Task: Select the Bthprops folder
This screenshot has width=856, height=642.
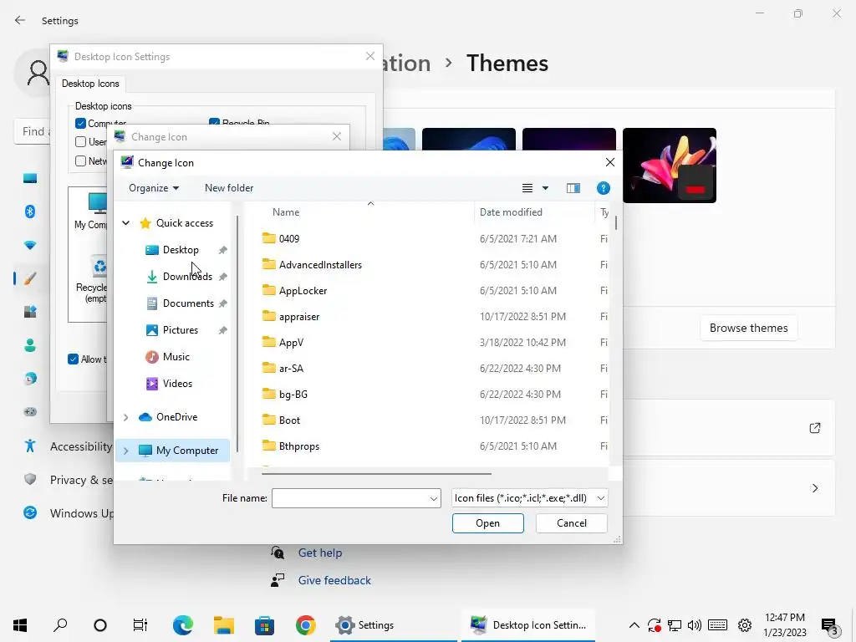Action: [298, 446]
